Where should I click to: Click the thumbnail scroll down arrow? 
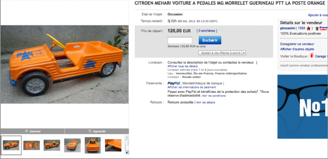point(127,153)
